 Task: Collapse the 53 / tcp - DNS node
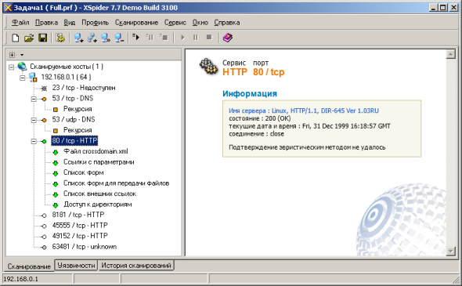[34, 99]
